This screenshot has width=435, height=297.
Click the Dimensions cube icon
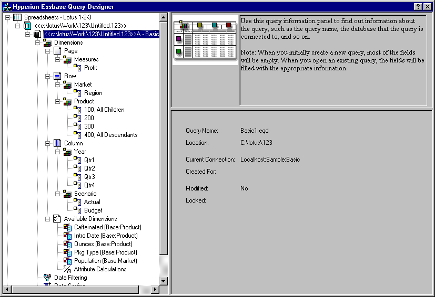tap(47, 43)
